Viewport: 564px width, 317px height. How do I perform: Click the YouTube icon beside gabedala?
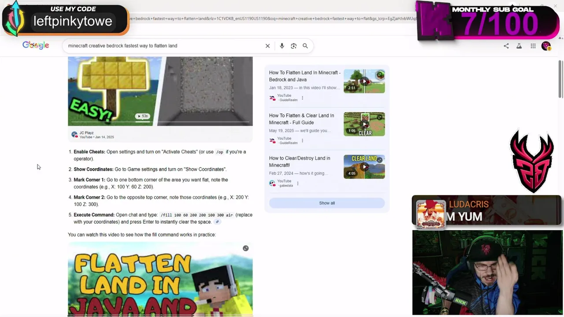(272, 183)
